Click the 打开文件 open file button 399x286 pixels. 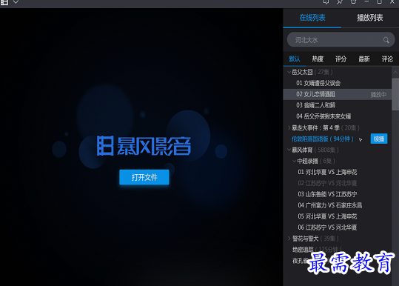[144, 177]
